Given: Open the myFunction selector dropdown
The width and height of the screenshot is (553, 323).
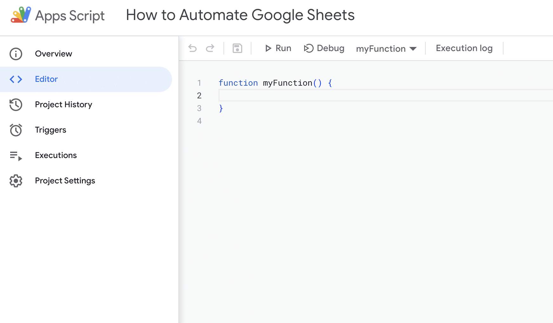Looking at the screenshot, I should [386, 49].
